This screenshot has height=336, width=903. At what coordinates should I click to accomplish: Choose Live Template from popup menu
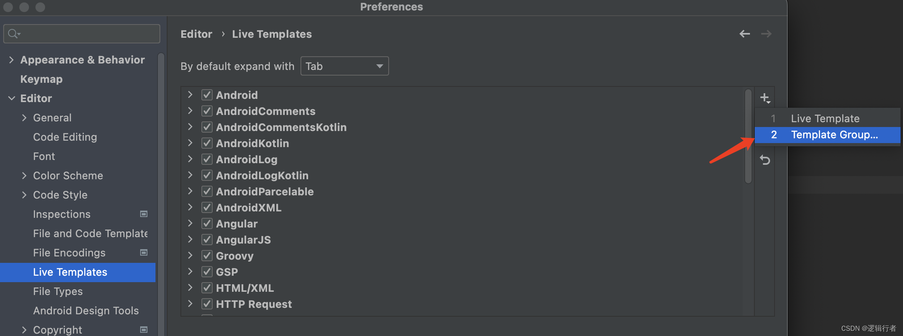click(x=828, y=119)
